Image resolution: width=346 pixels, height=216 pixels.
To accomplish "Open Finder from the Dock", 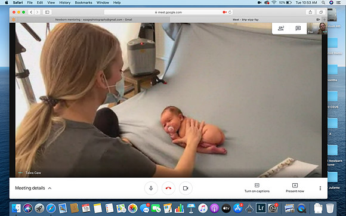I will coord(16,208).
